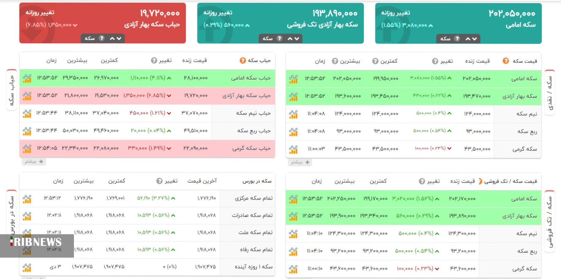Click price ۲۸,۱۰۰,۰۰۰ in bubble table

[196, 78]
